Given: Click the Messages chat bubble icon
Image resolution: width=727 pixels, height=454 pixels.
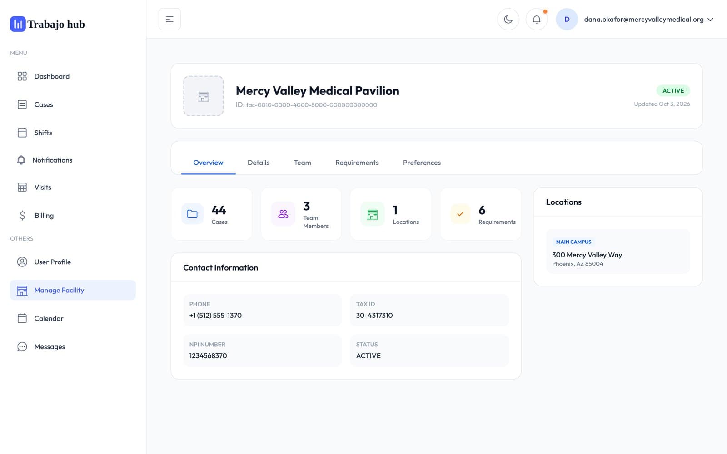Looking at the screenshot, I should point(22,346).
